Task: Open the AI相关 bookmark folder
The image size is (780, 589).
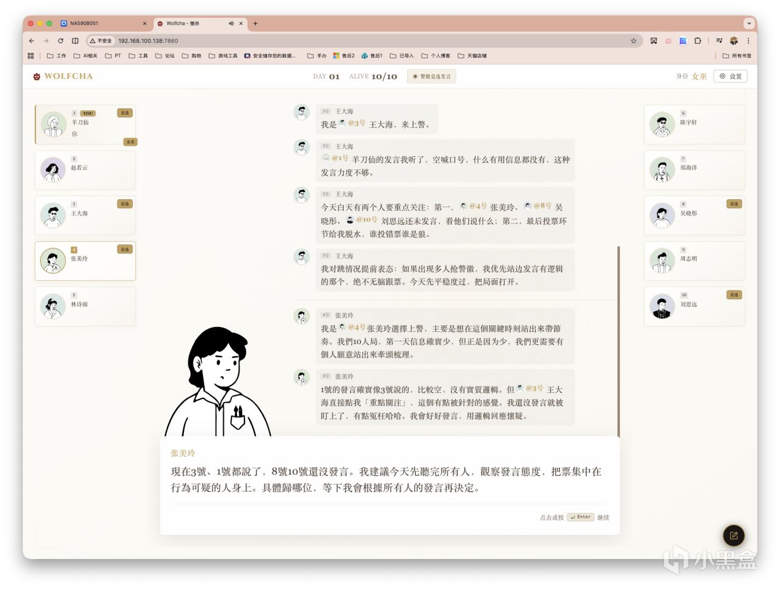Action: pos(85,56)
